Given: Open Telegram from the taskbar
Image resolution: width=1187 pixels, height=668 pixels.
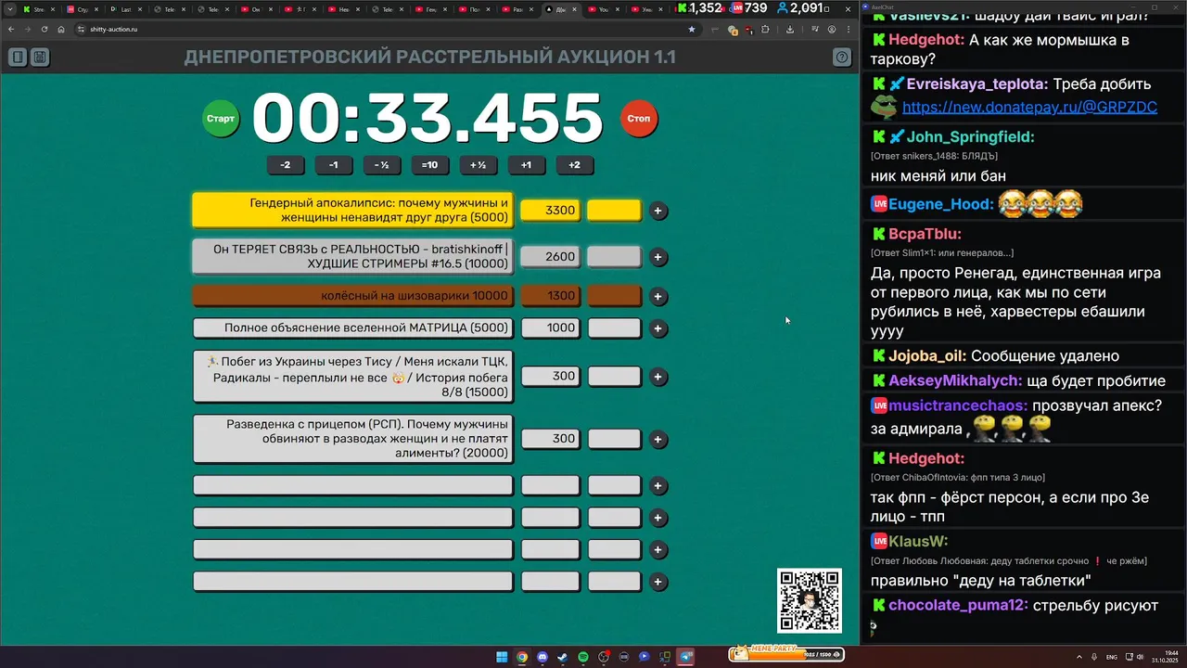Looking at the screenshot, I should tap(685, 657).
